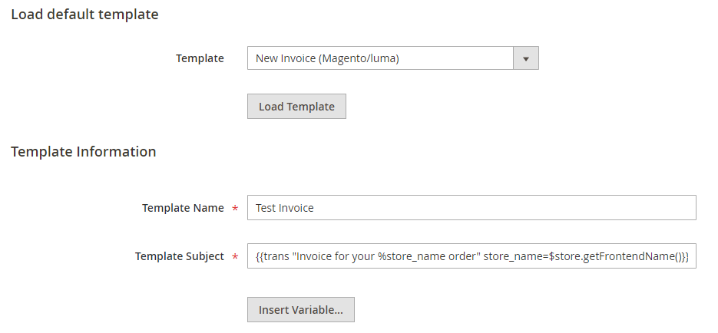
Task: Click empty area of Template Name field
Action: 504,208
